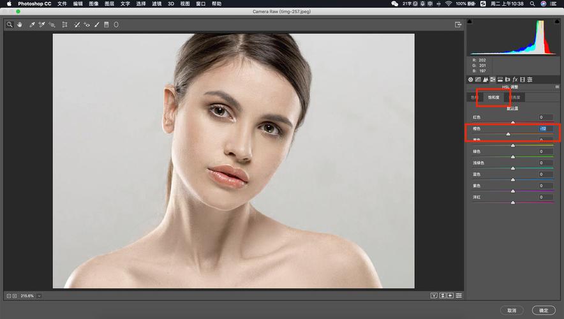Swap before and after settings icon
Image resolution: width=564 pixels, height=319 pixels.
tap(443, 295)
